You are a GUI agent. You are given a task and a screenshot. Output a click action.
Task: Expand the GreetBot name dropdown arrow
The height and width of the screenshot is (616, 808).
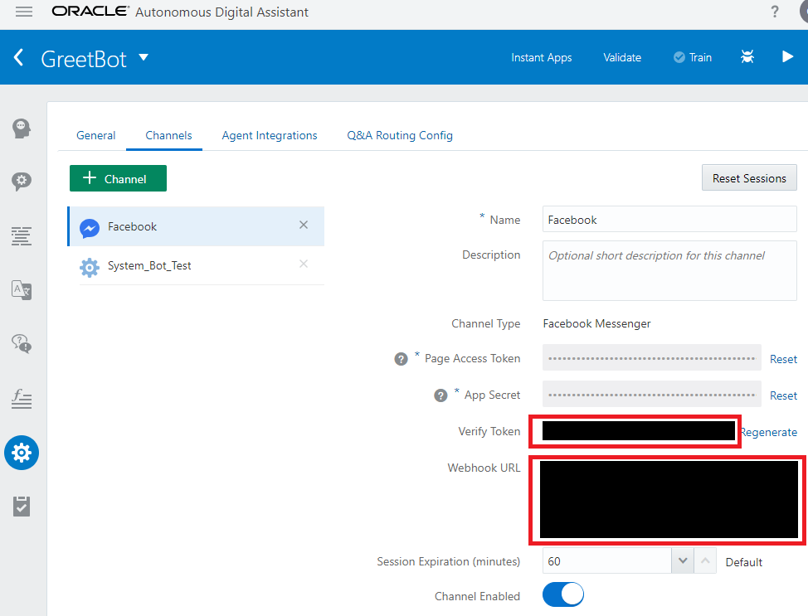(x=144, y=57)
